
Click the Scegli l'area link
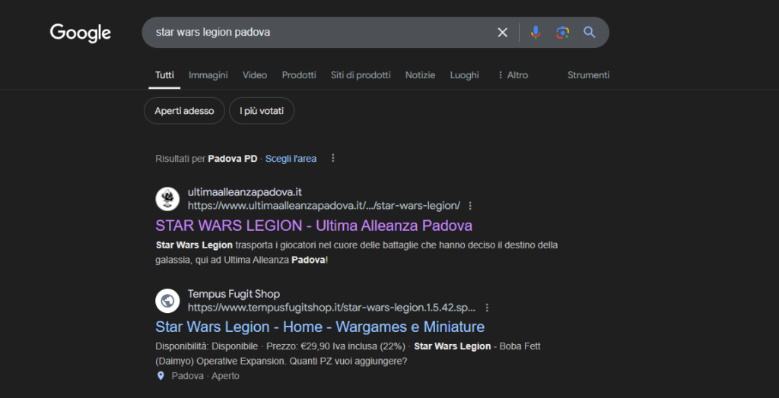pos(291,159)
